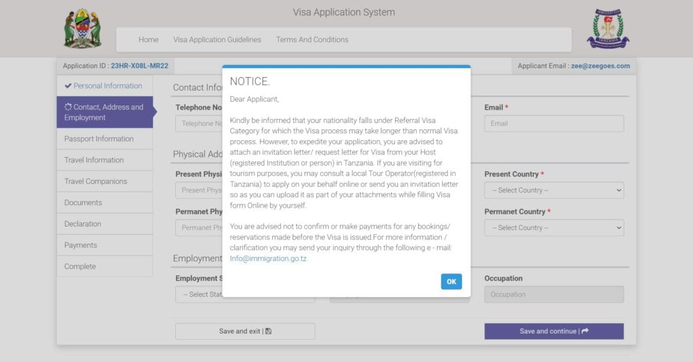Click the Email input field
This screenshot has height=362, width=693.
pos(554,124)
